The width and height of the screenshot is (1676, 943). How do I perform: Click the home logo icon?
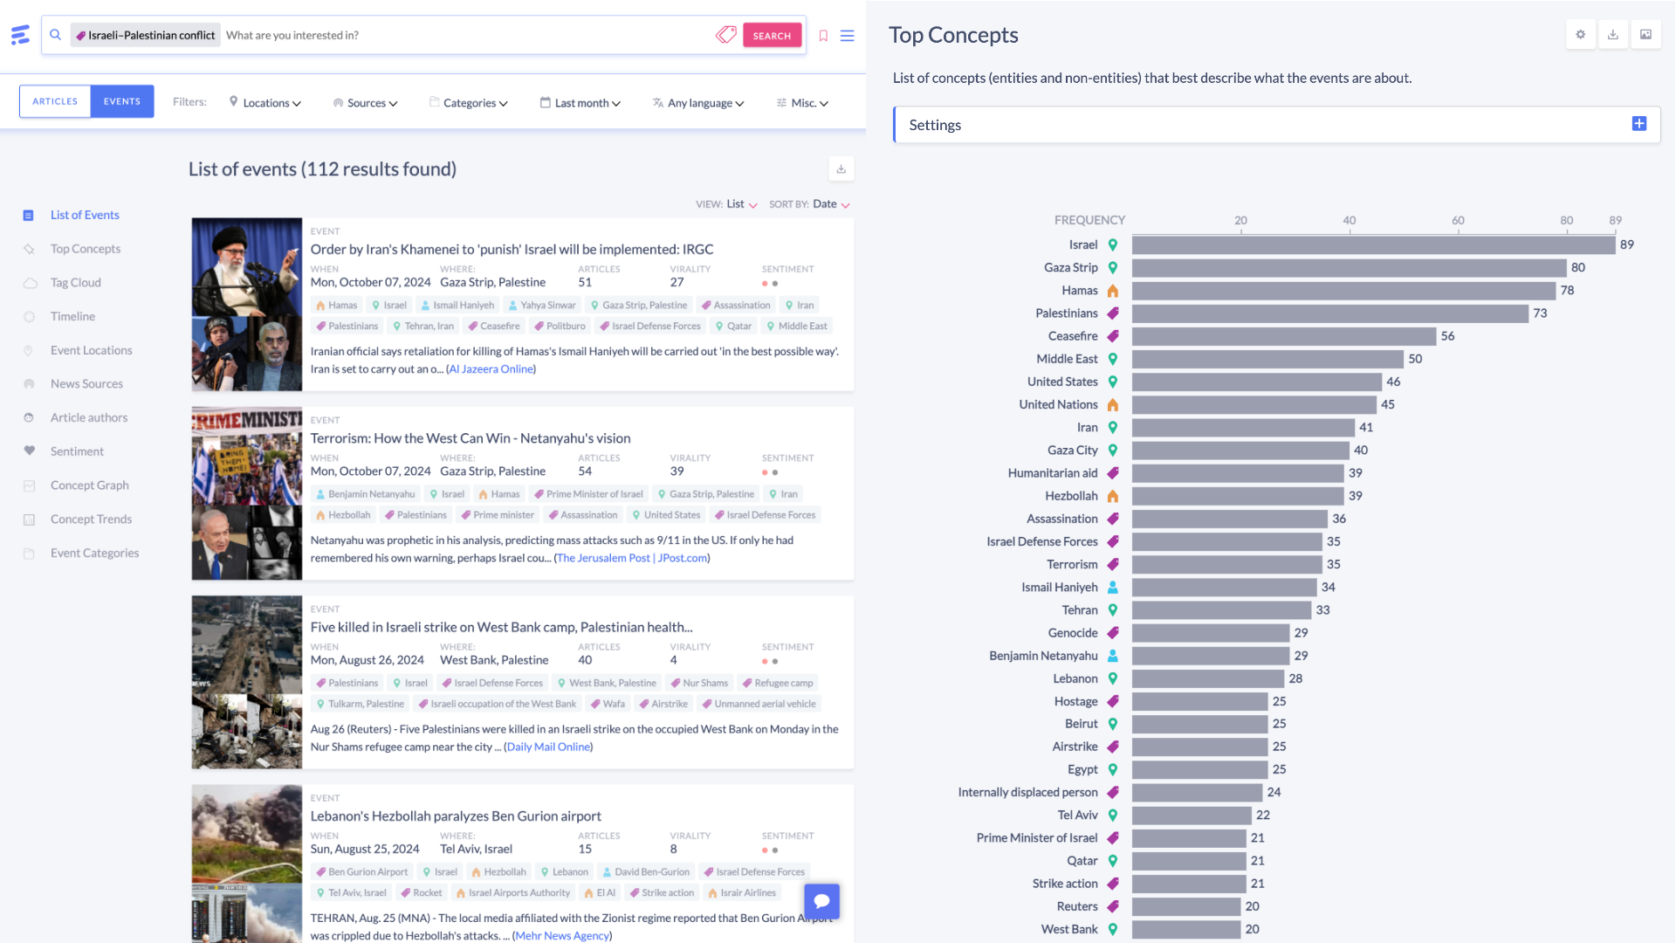click(x=20, y=35)
